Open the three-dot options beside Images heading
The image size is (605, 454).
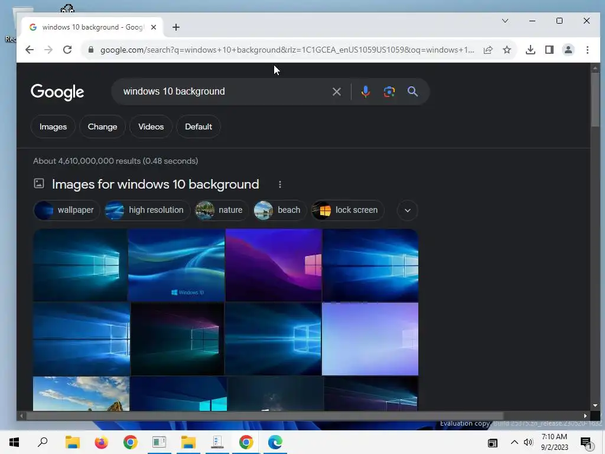click(x=280, y=184)
